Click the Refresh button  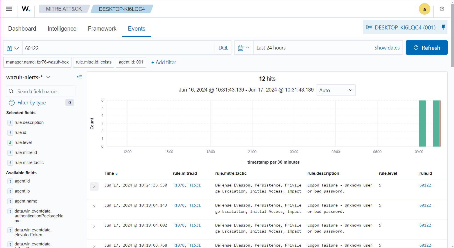pos(427,48)
